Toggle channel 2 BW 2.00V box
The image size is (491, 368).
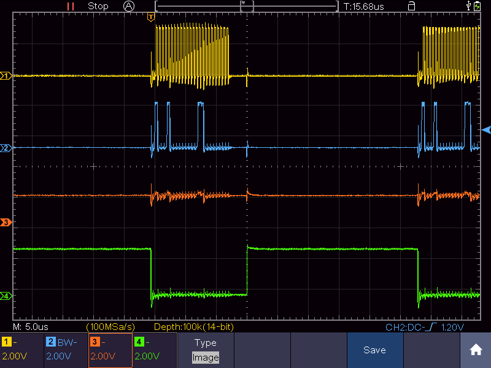pos(66,350)
